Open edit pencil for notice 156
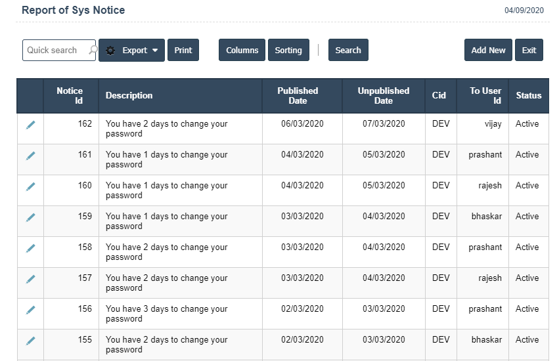Viewport: 559px width, 361px height. click(x=31, y=310)
